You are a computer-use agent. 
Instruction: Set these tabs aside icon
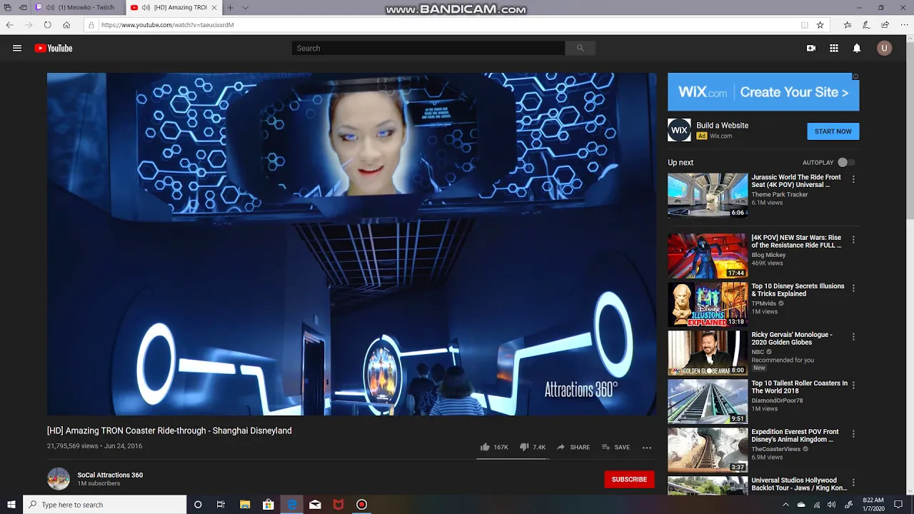[24, 8]
